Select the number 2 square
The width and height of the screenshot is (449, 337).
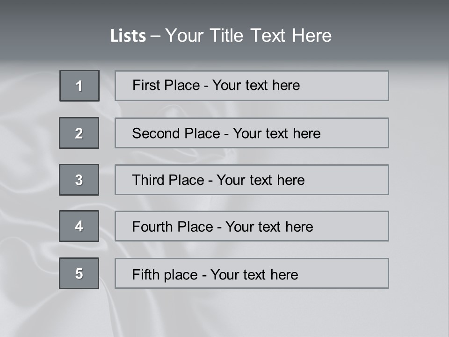tap(79, 133)
